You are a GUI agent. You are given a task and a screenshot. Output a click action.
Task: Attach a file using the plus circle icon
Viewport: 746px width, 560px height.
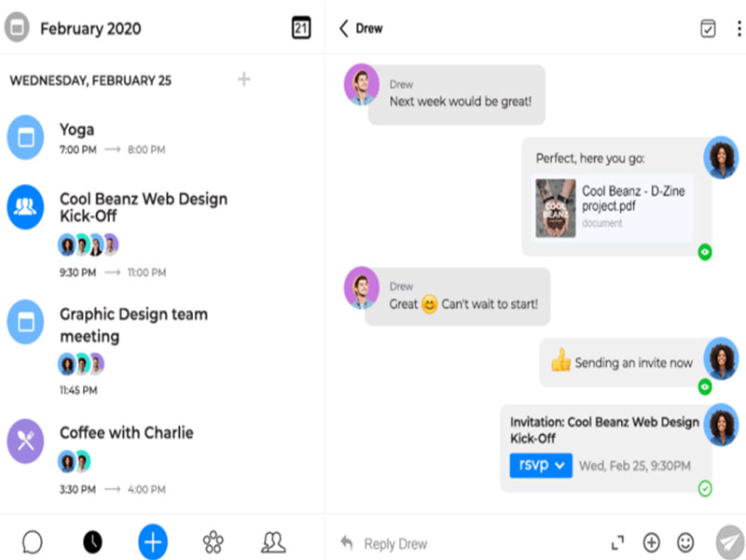[x=652, y=542]
